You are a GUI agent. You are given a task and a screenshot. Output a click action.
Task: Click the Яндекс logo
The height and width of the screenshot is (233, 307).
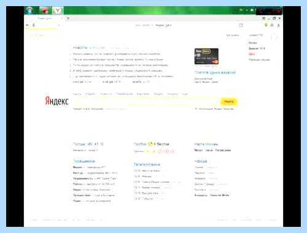tap(56, 101)
